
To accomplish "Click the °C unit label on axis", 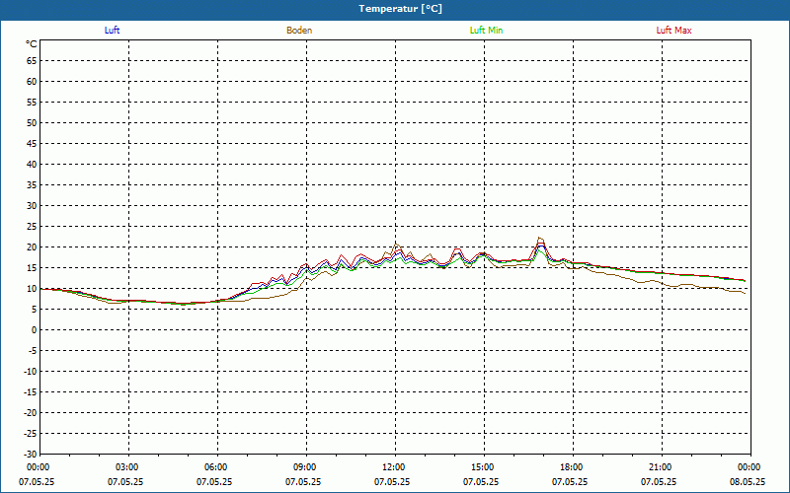I will (x=32, y=44).
